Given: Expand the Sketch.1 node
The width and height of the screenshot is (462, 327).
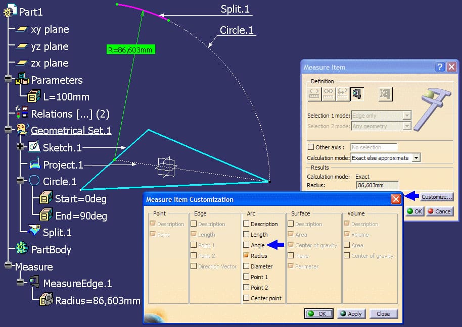Looking at the screenshot, I should (x=20, y=146).
